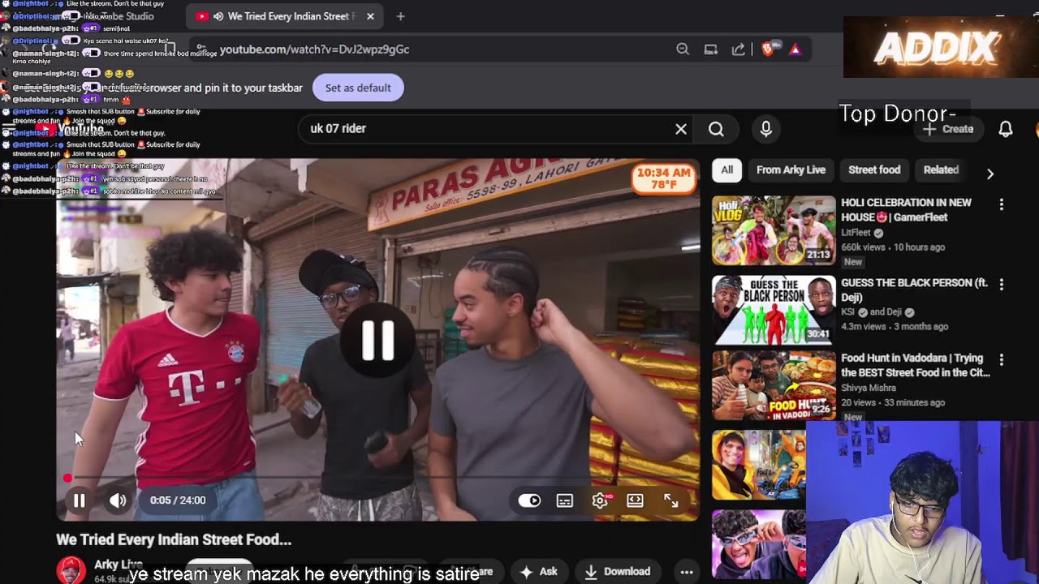Select the 'Related' filter chip
The image size is (1039, 584).
point(941,170)
